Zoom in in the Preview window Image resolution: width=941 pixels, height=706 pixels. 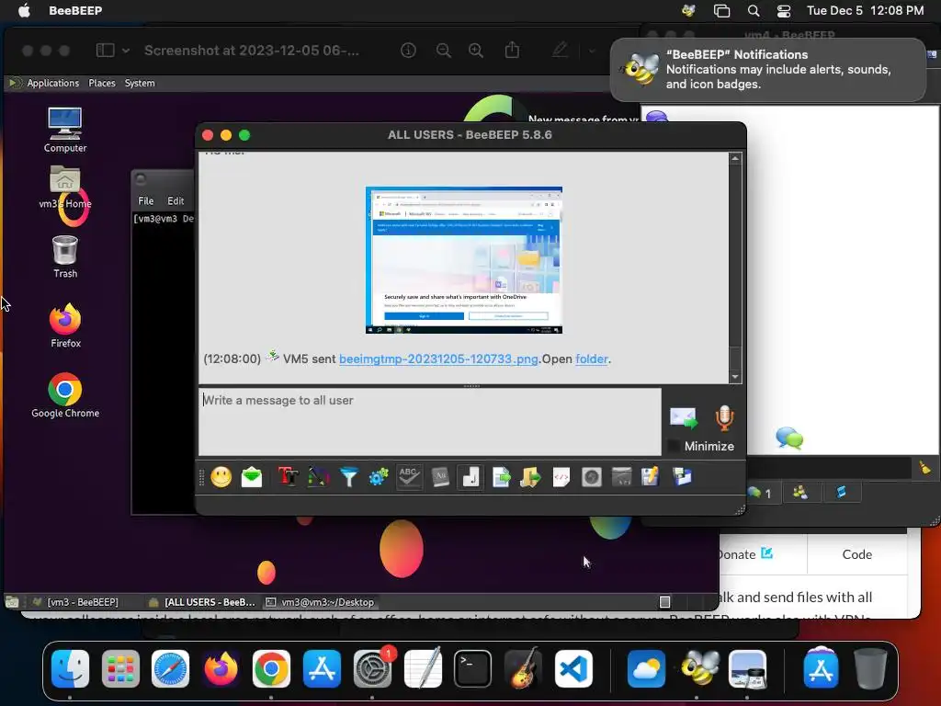476,51
